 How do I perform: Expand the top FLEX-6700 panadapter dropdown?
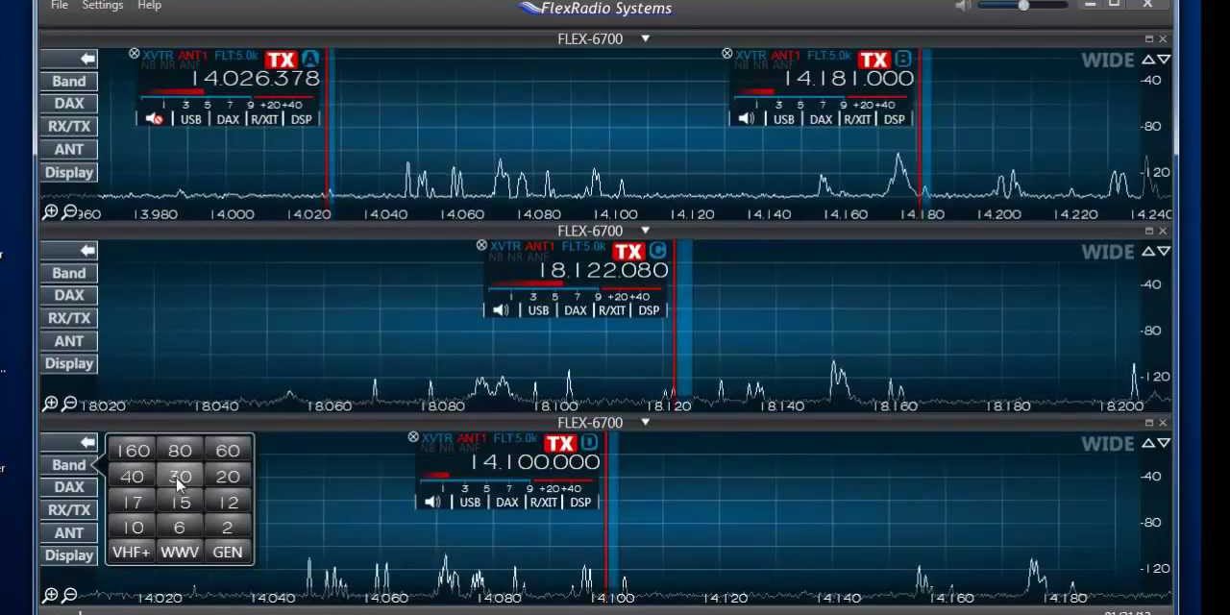(645, 39)
